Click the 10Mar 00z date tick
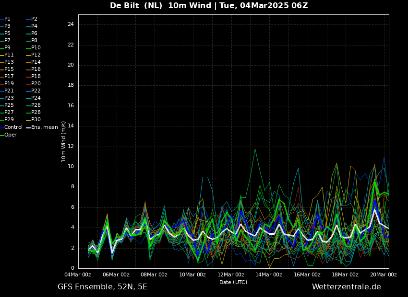Image resolution: width=408 pixels, height=297 pixels. click(x=192, y=274)
